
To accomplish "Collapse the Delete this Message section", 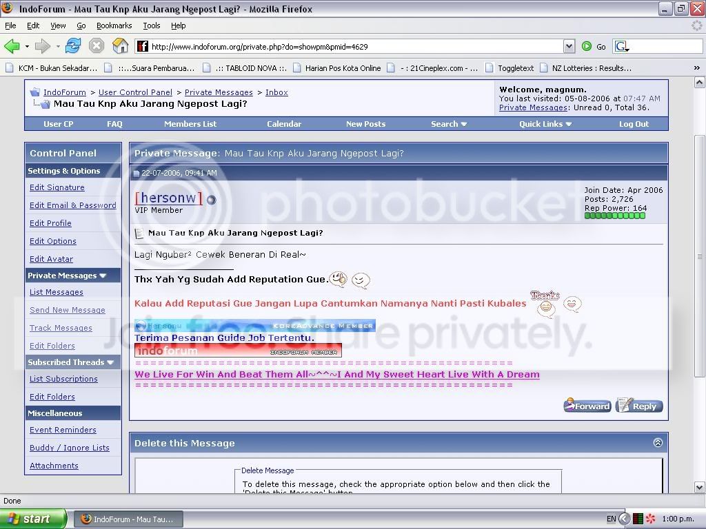I will (657, 443).
